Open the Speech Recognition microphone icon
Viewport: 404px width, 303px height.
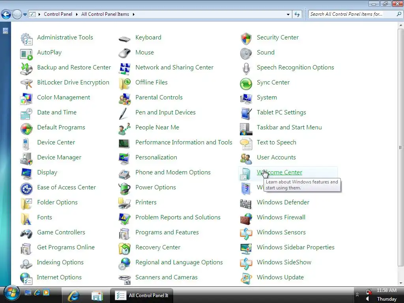click(246, 69)
